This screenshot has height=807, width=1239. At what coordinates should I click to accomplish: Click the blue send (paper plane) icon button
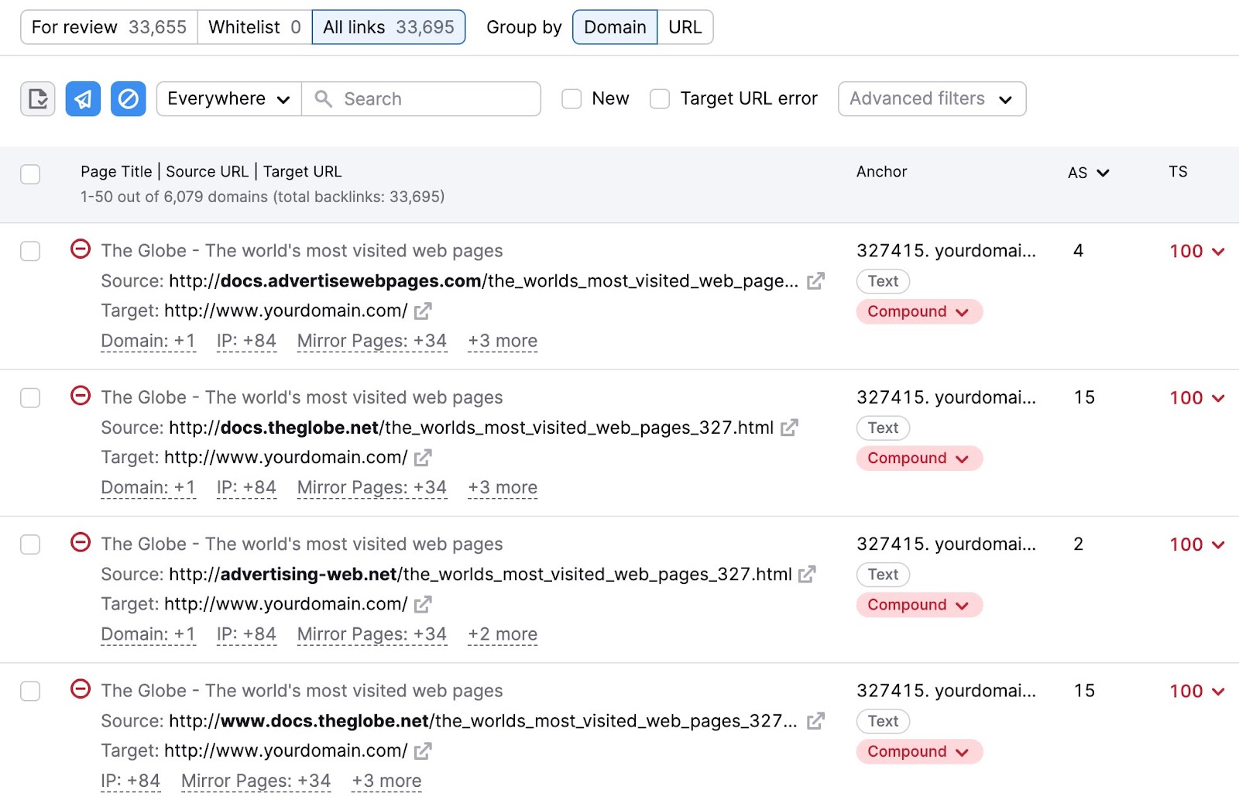pyautogui.click(x=83, y=99)
